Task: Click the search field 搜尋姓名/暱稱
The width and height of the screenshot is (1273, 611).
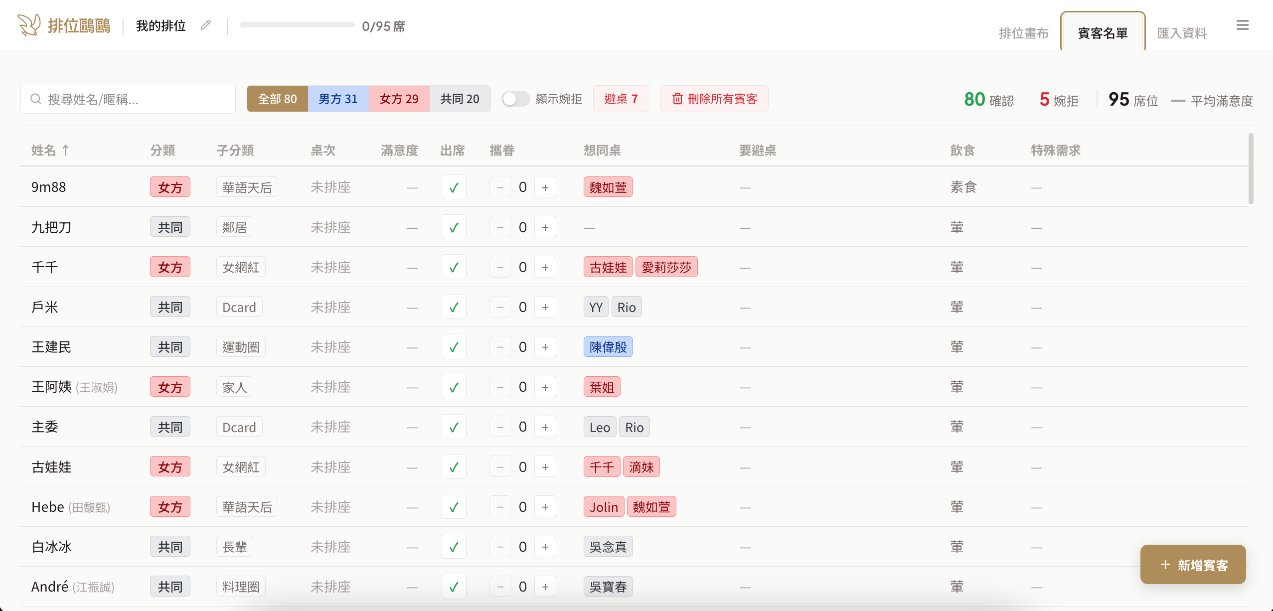Action: click(128, 99)
